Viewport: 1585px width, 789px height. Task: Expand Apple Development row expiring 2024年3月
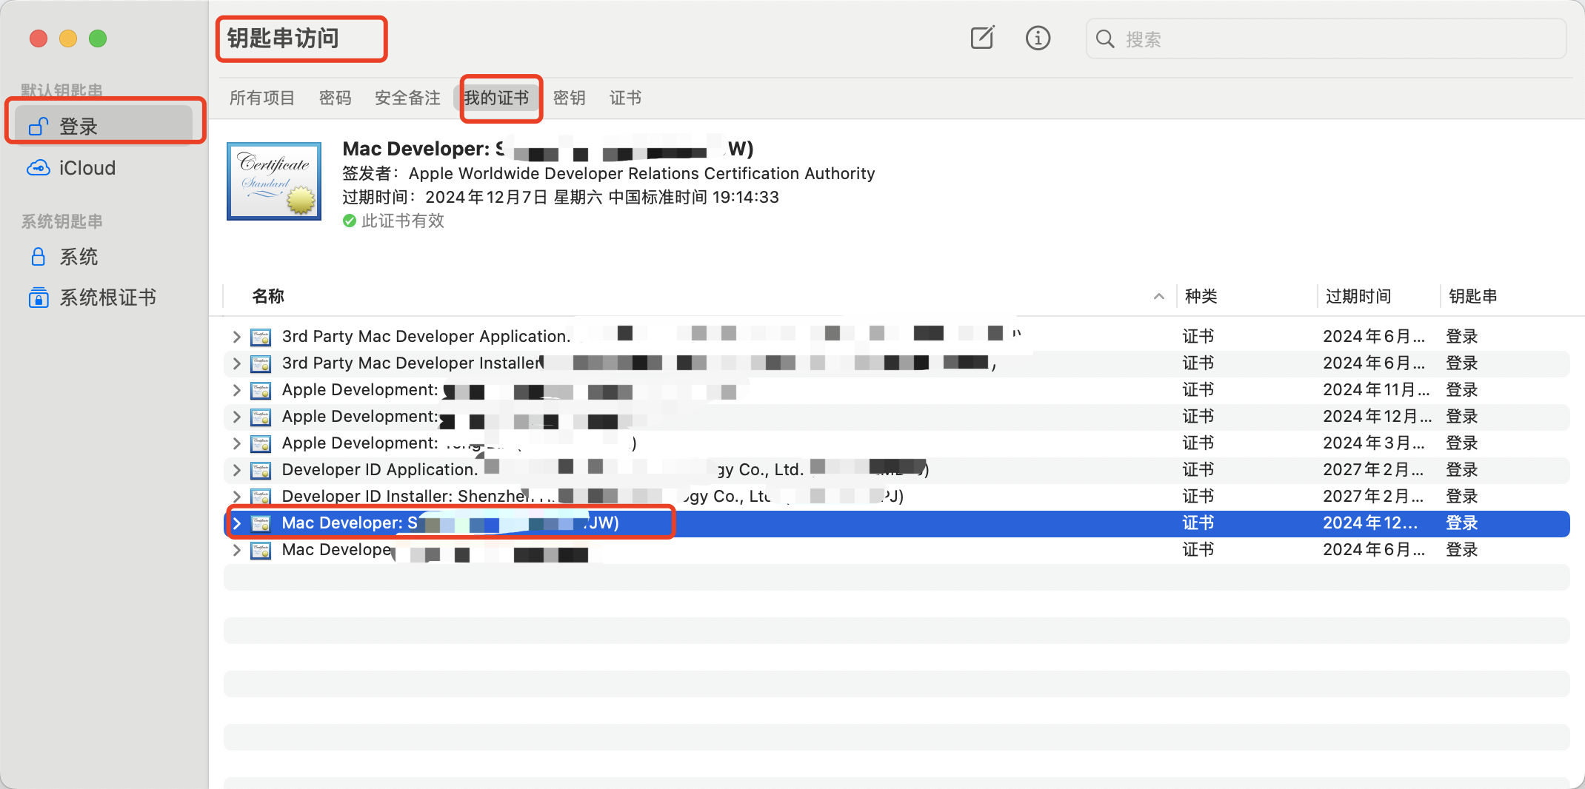pyautogui.click(x=236, y=443)
